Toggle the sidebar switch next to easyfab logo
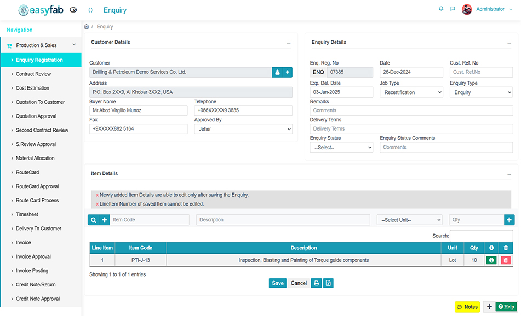 click(x=73, y=10)
